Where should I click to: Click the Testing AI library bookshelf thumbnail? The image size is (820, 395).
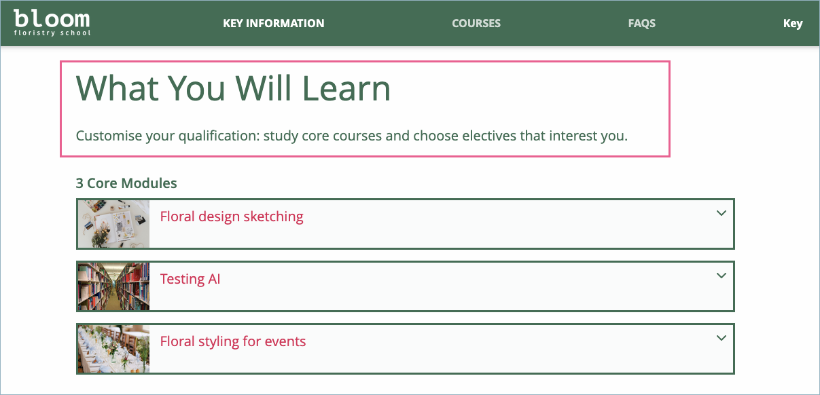[x=113, y=286]
